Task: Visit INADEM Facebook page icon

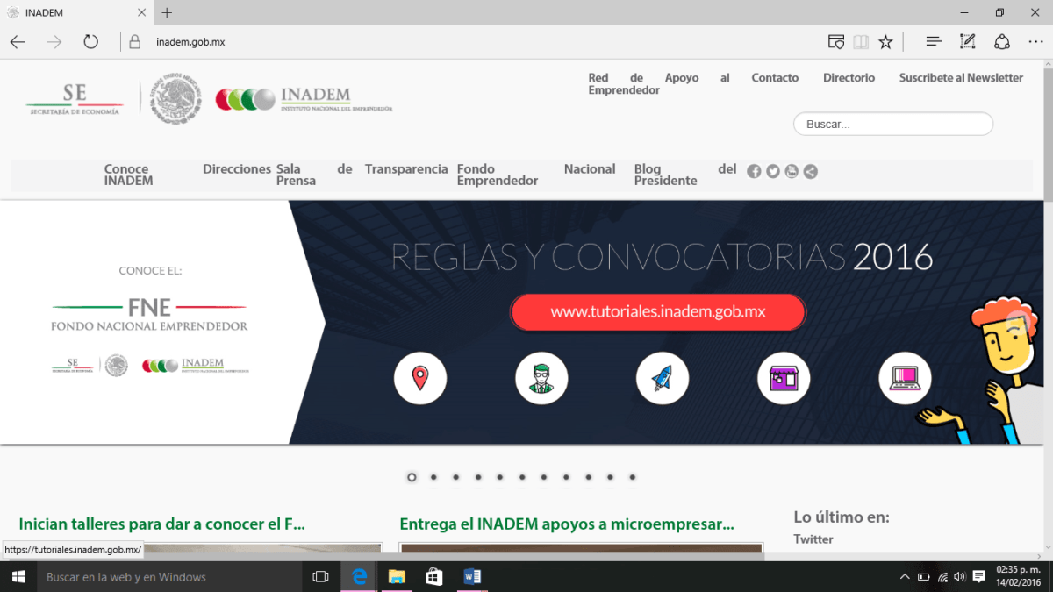Action: click(754, 171)
